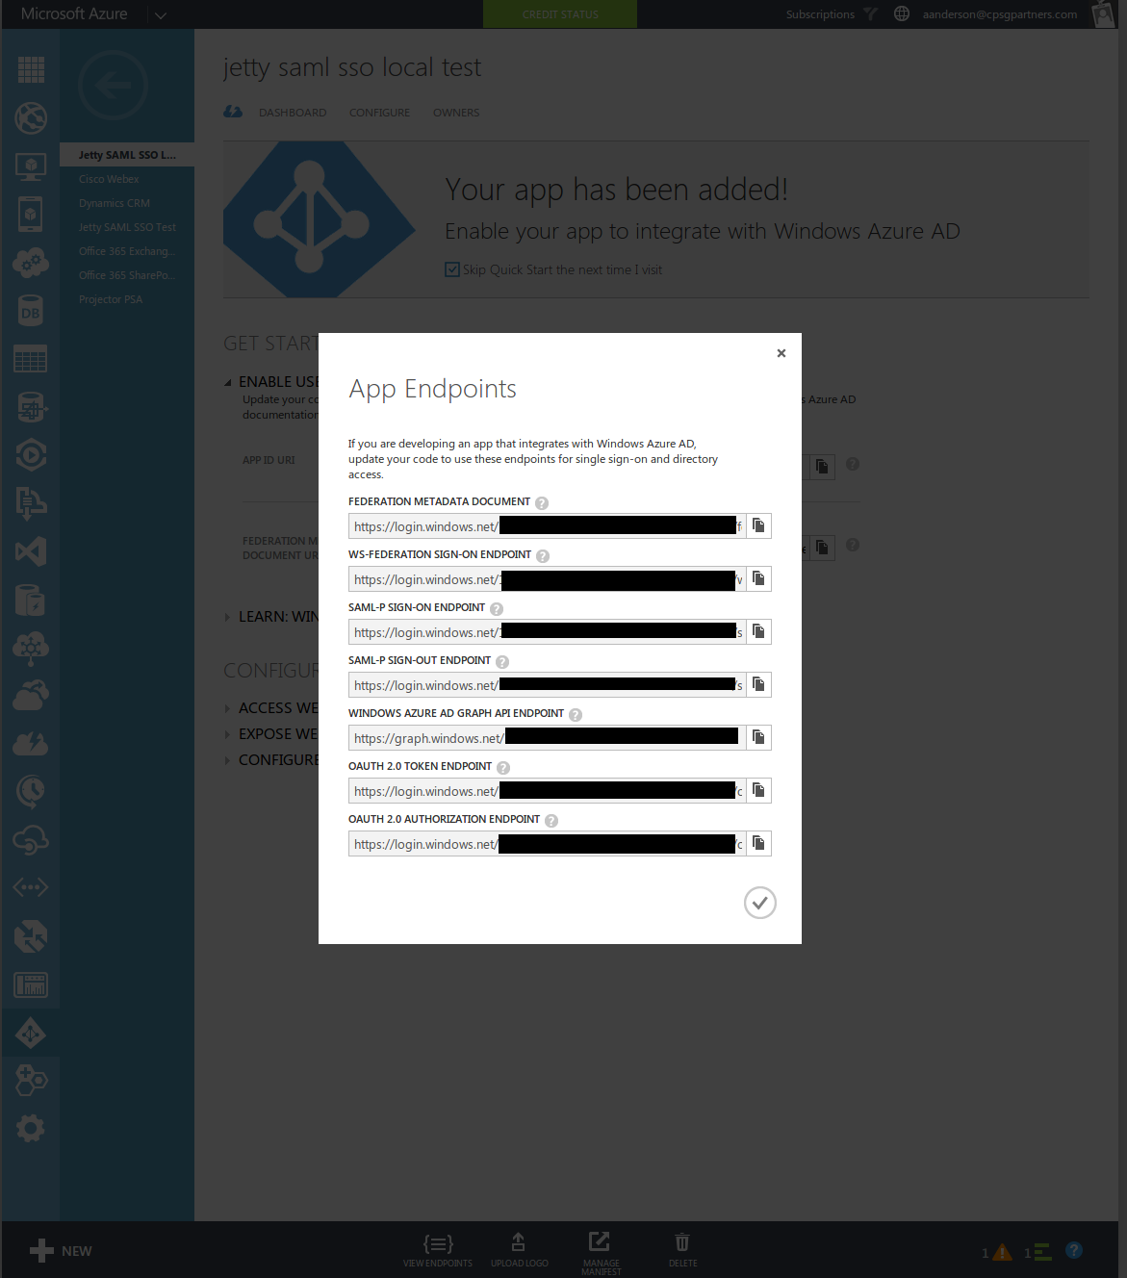Click the CREDIT STATUS green button
Image resolution: width=1127 pixels, height=1278 pixels.
560,14
